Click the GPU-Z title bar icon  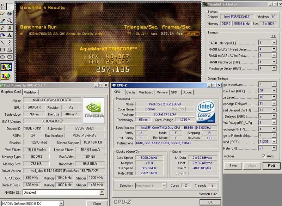pos(1,85)
